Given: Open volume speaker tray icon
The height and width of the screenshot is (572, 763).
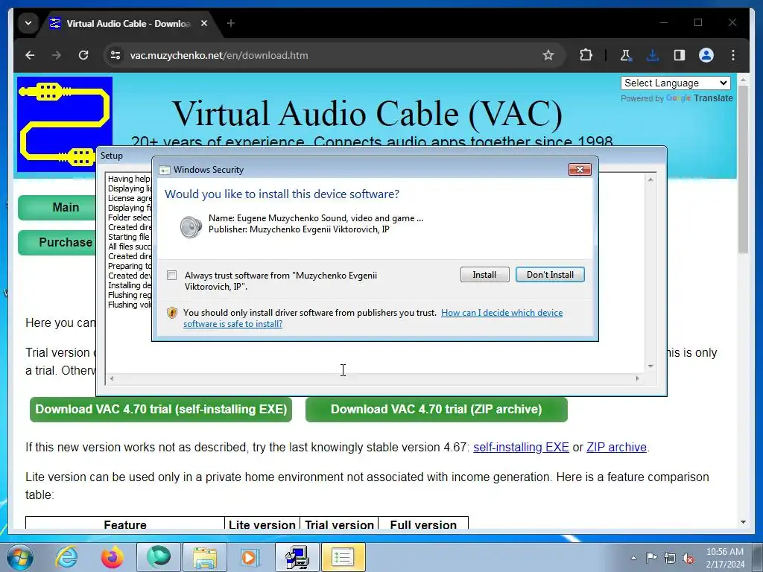Looking at the screenshot, I should click(688, 558).
